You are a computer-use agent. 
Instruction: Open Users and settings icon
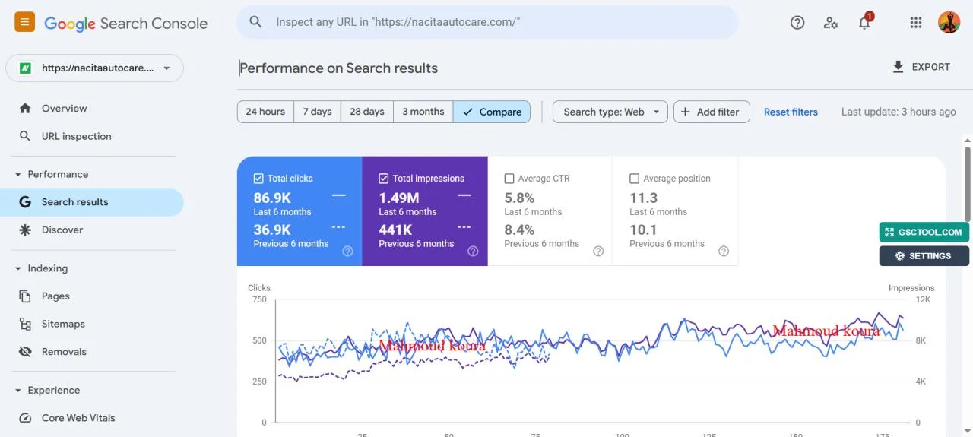tap(831, 23)
